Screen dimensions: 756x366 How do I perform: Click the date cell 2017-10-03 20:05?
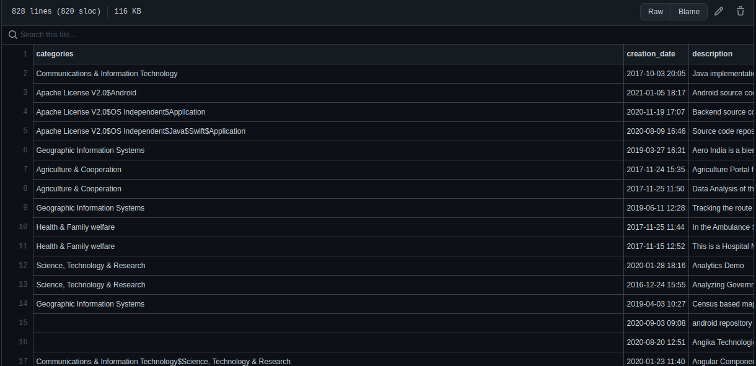[x=656, y=74]
